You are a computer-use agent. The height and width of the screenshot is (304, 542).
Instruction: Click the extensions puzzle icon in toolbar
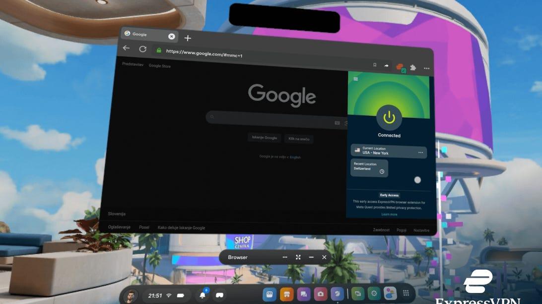[412, 67]
